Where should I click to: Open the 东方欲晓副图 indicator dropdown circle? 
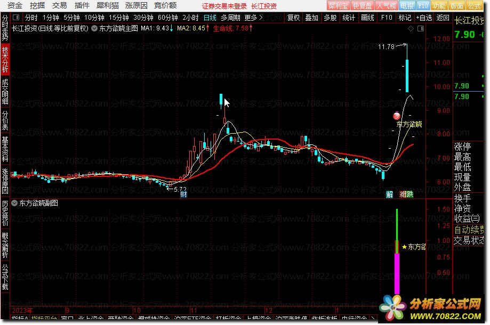(x=14, y=203)
